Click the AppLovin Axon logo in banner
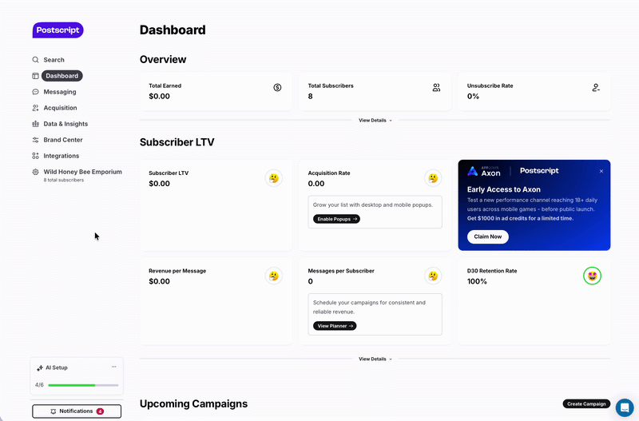This screenshot has height=421, width=639. coord(484,171)
